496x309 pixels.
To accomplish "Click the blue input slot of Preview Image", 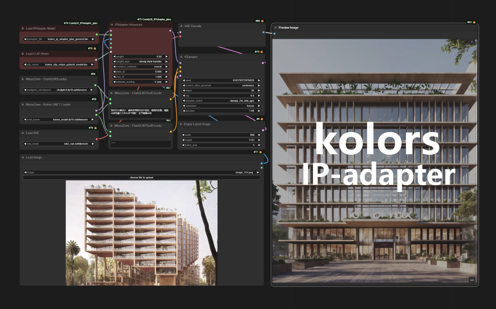I will click(275, 33).
